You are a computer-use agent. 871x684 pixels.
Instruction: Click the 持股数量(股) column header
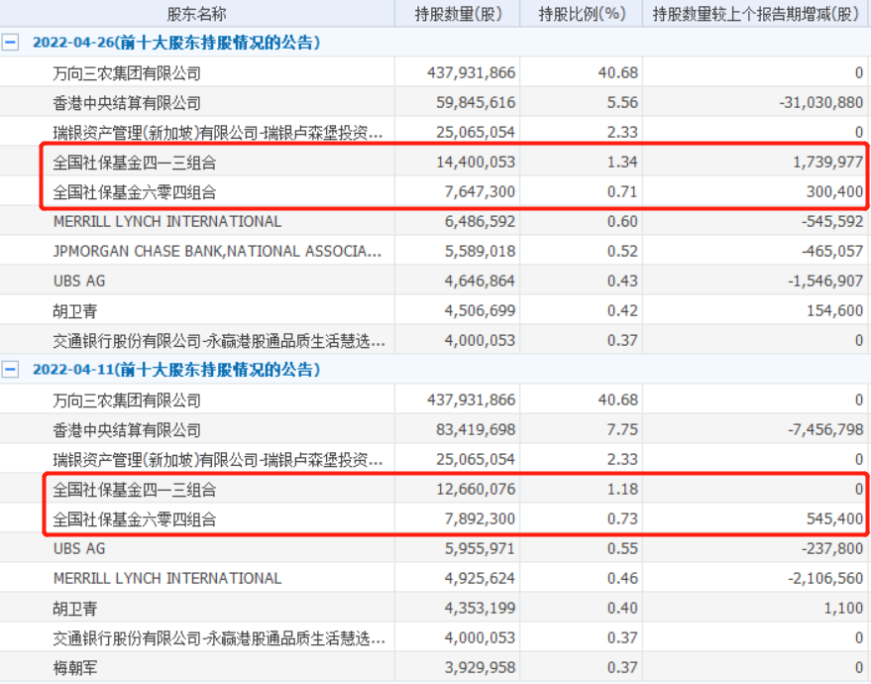pyautogui.click(x=458, y=14)
